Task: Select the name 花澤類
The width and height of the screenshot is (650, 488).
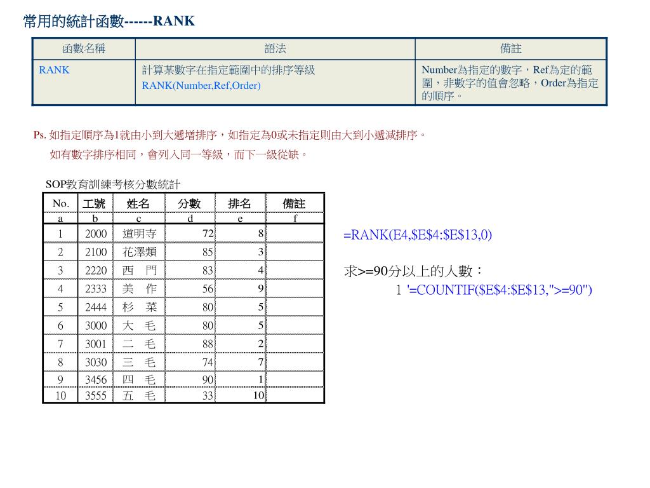Action: coord(139,252)
